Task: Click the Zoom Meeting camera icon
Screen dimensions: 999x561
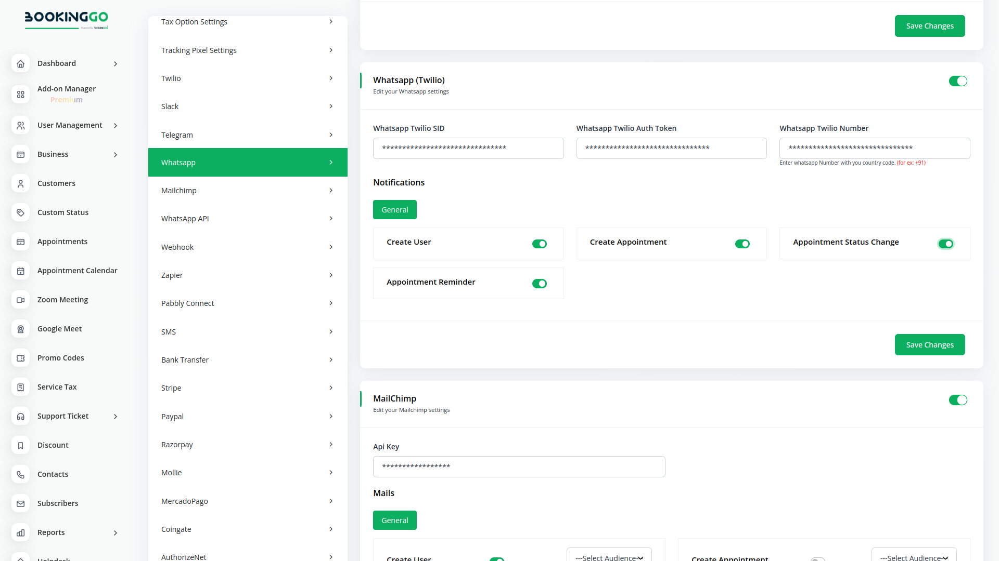Action: (x=20, y=300)
